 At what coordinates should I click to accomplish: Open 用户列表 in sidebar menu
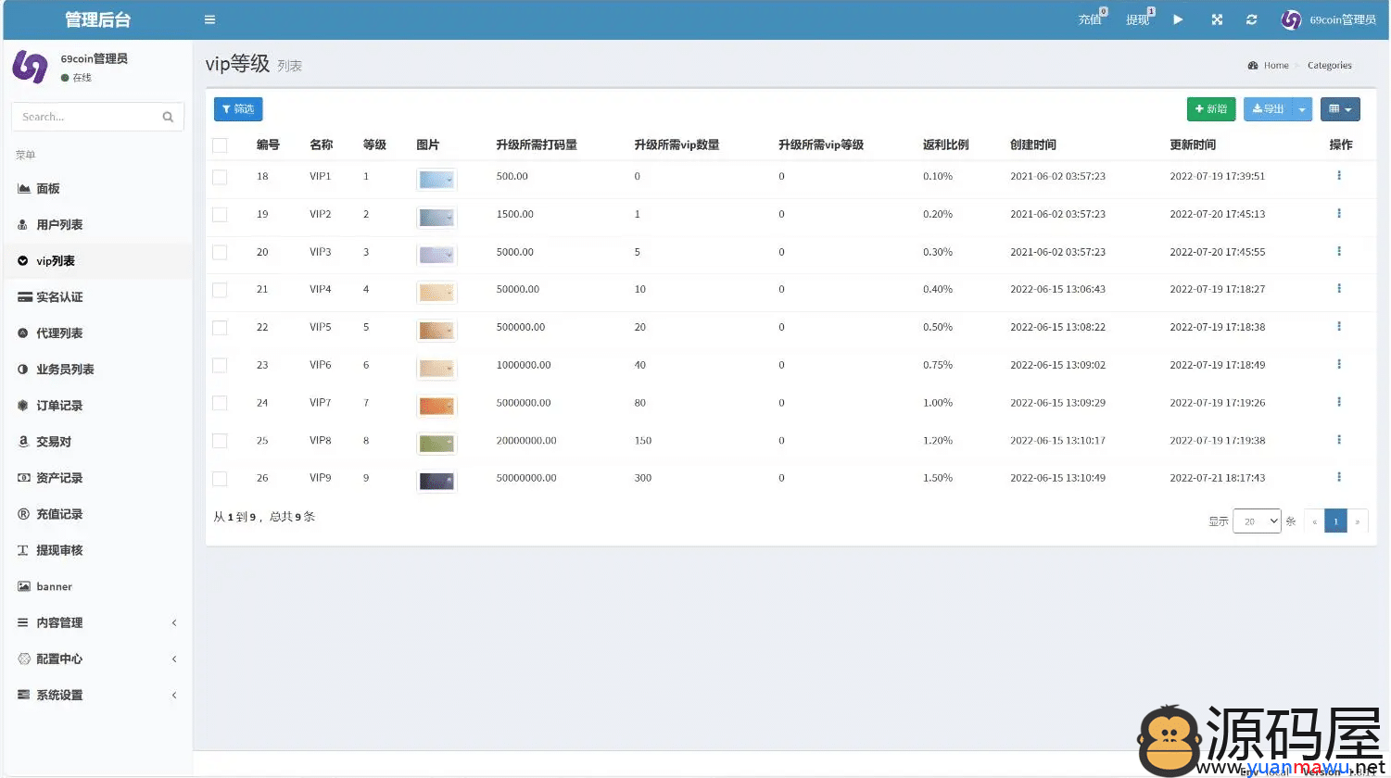[x=96, y=224]
